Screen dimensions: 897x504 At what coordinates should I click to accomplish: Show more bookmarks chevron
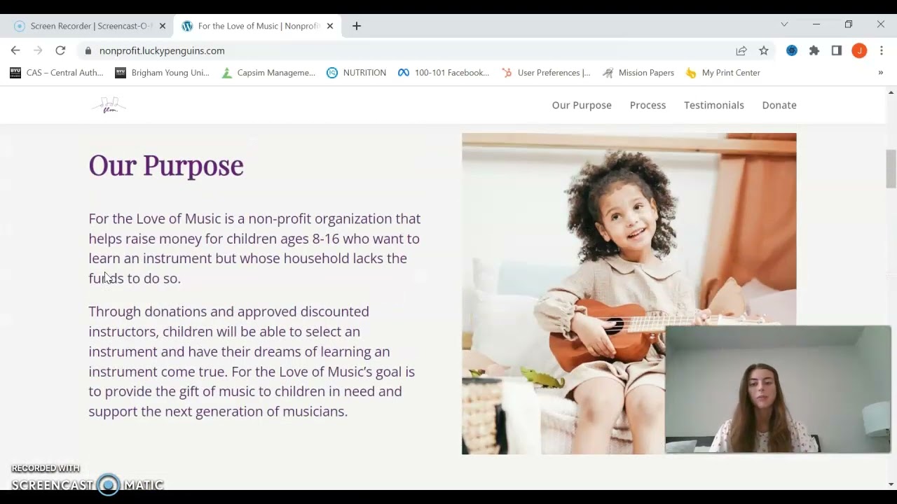pyautogui.click(x=881, y=73)
